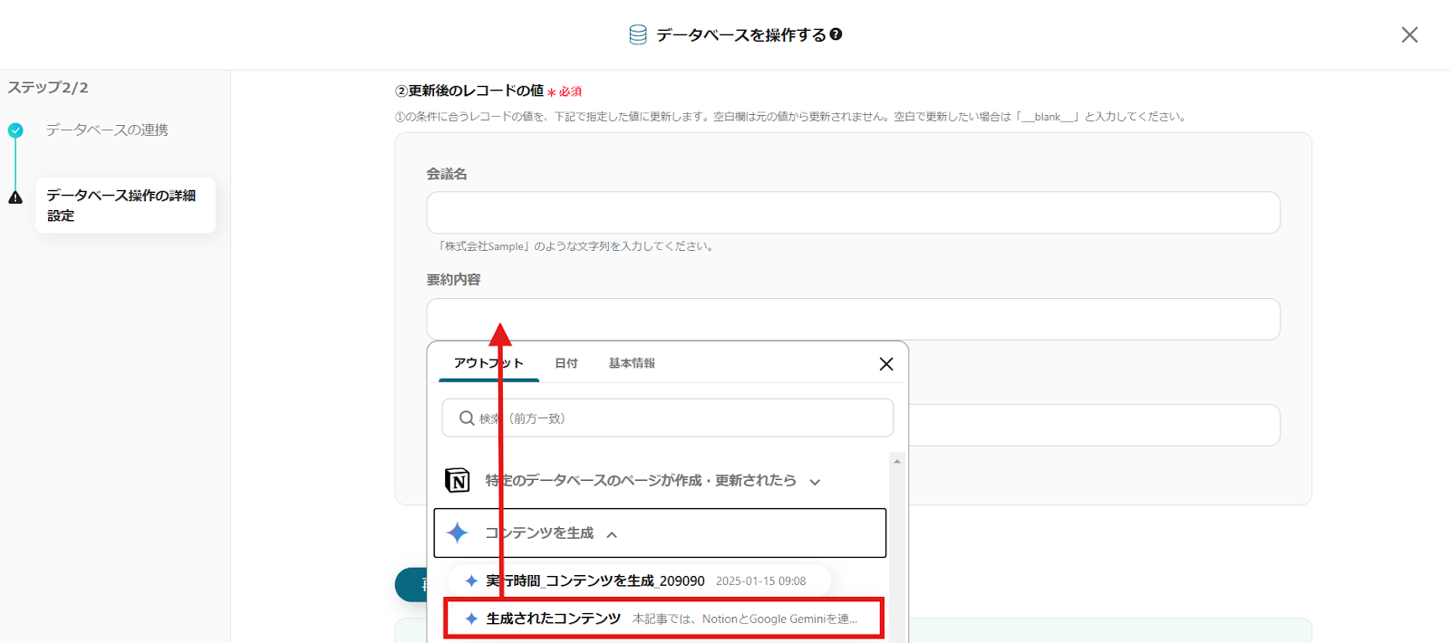Switch to the アウトプット tab
Viewport: 1450px width, 643px height.
pyautogui.click(x=488, y=363)
